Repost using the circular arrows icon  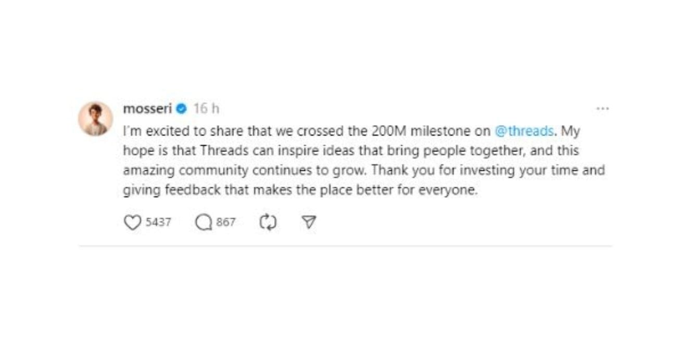[268, 223]
